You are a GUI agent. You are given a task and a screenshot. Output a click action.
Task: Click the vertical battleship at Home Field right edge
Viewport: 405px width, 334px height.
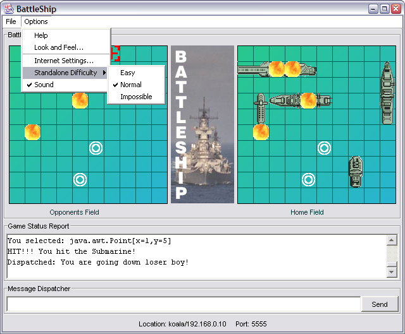click(387, 93)
